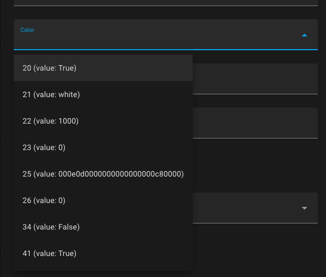
Task: Focus the empty Color select field
Action: (x=166, y=35)
